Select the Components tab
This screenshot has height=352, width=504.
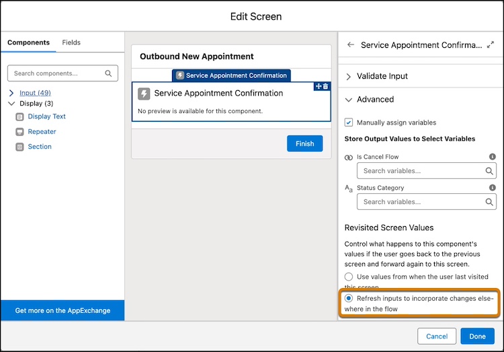(28, 42)
